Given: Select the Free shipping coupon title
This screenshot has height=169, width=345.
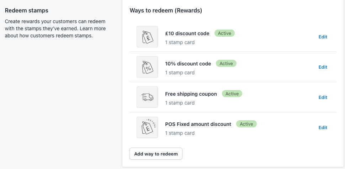Looking at the screenshot, I should coord(191,94).
